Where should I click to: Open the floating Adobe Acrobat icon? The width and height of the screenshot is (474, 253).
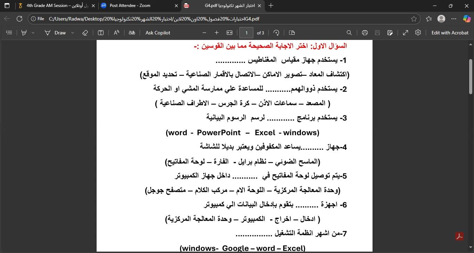[459, 236]
